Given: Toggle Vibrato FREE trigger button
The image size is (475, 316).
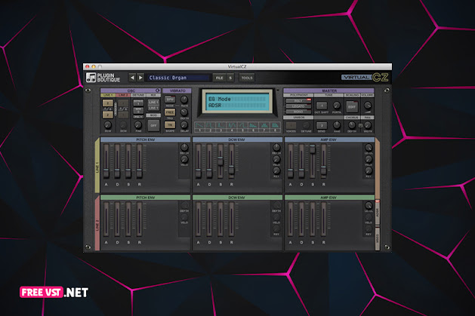Looking at the screenshot, I should [170, 112].
